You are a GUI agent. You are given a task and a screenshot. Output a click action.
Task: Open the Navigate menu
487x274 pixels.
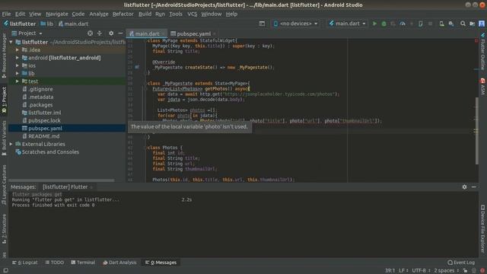pyautogui.click(x=57, y=14)
